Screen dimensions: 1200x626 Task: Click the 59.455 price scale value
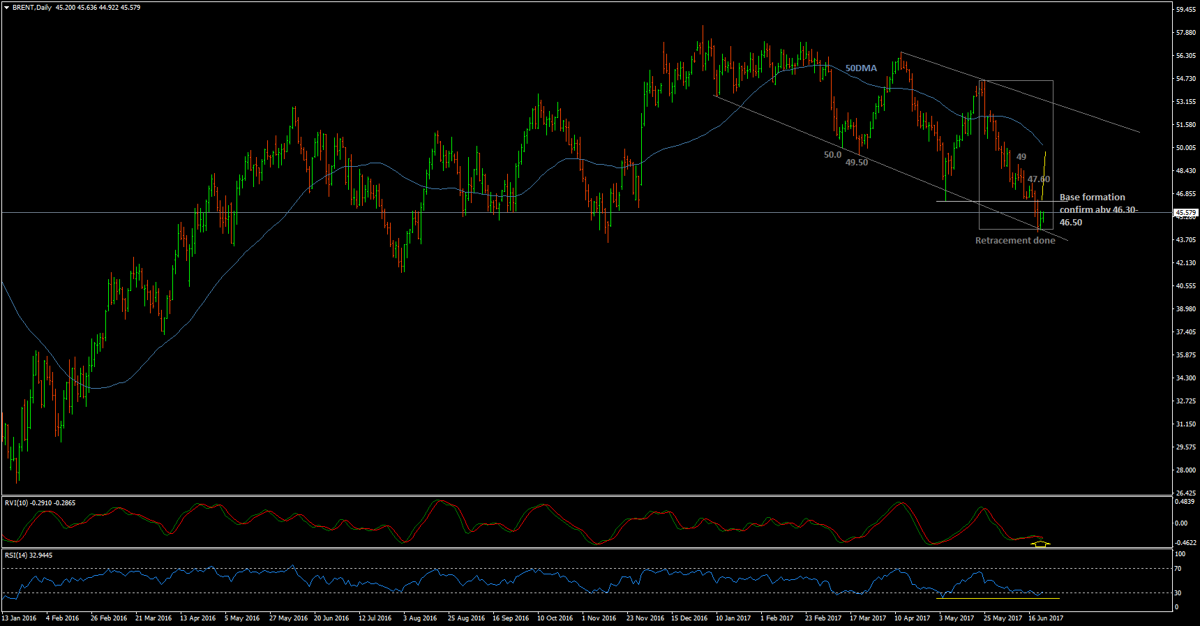(1186, 10)
